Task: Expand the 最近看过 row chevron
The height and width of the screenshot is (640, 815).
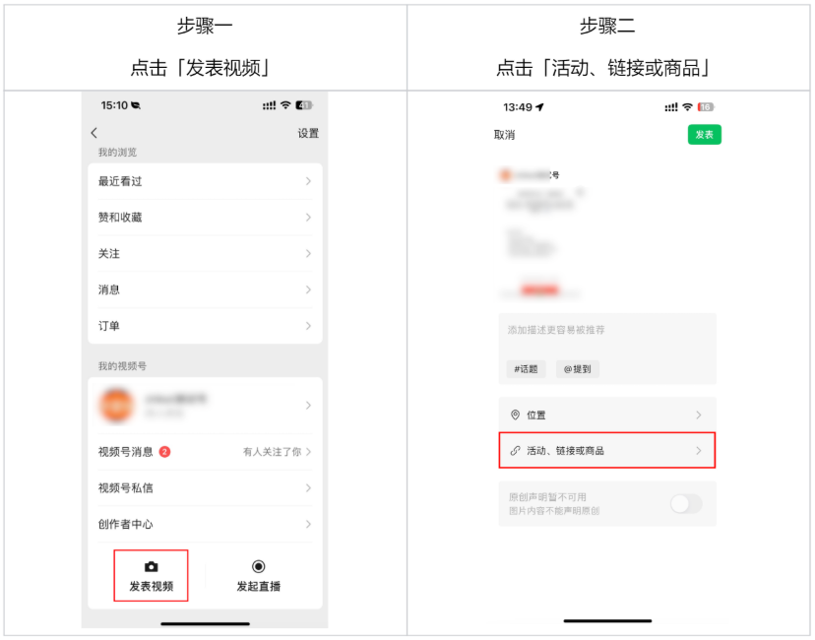Action: [308, 181]
